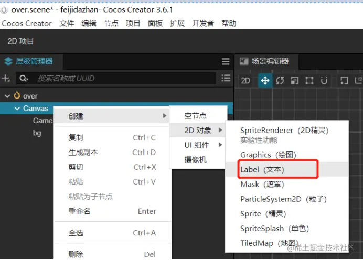Expand the 2D 对象 submenu
This screenshot has height=260, width=363.
[x=198, y=130]
